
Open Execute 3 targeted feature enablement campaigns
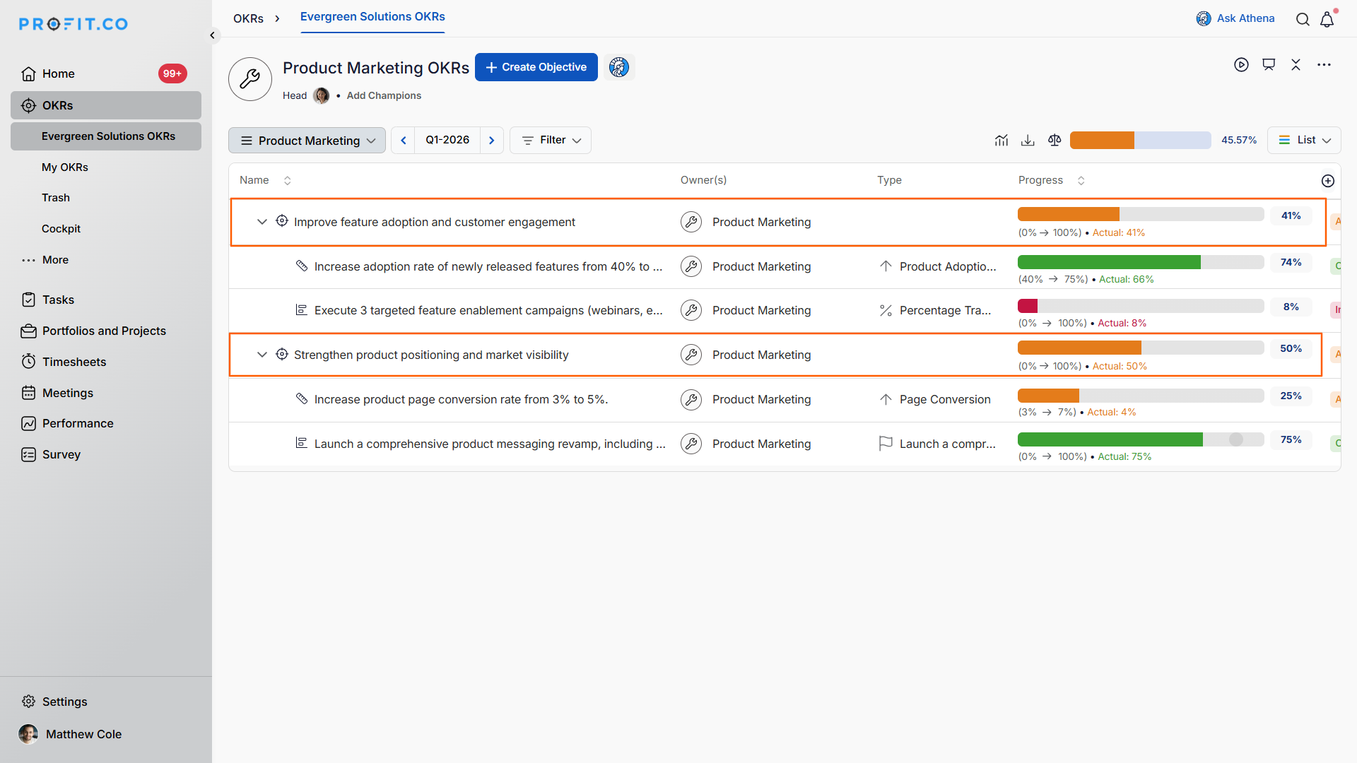click(x=488, y=310)
